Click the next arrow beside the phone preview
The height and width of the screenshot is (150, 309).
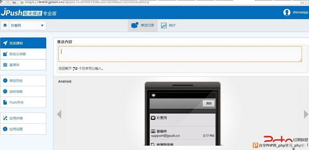point(306,114)
